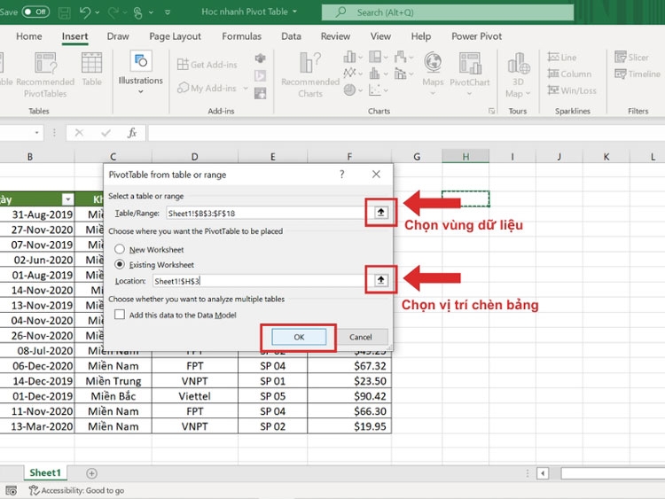Click the add new sheet plus icon

coord(91,473)
